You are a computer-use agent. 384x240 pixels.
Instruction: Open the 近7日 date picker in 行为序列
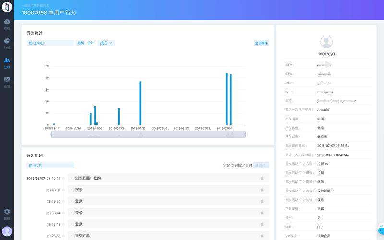click(50, 166)
